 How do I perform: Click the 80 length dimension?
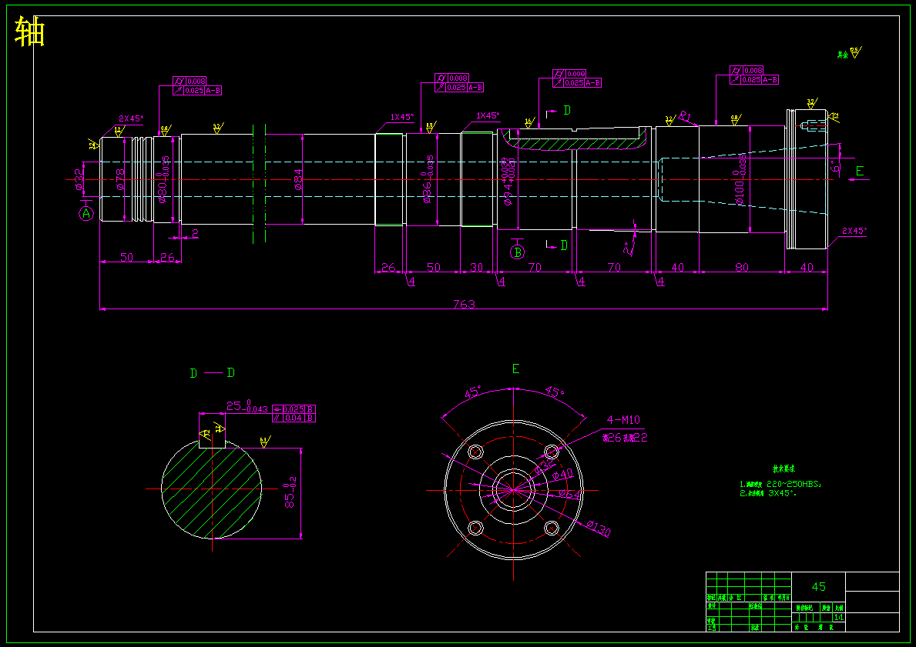(741, 267)
